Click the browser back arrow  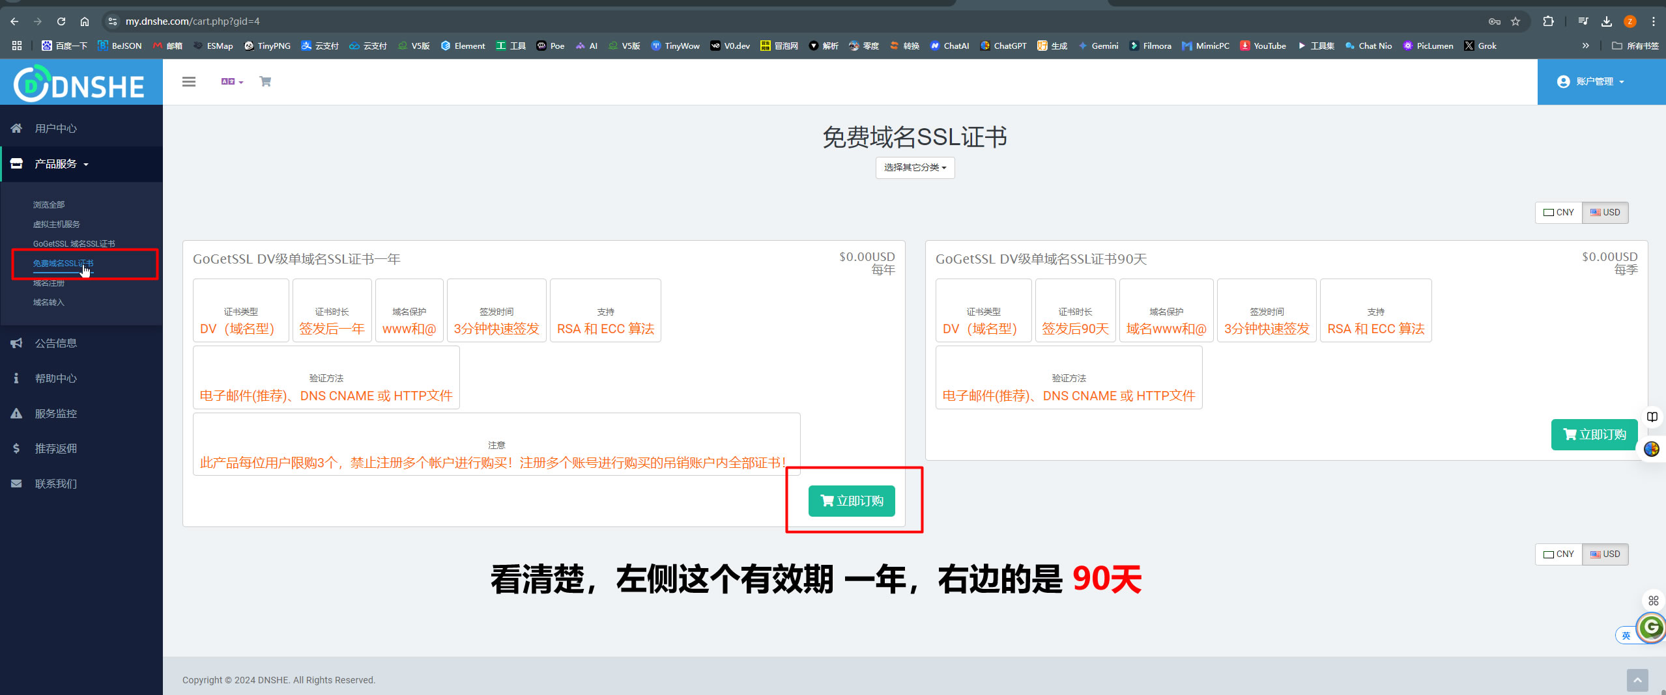point(14,21)
